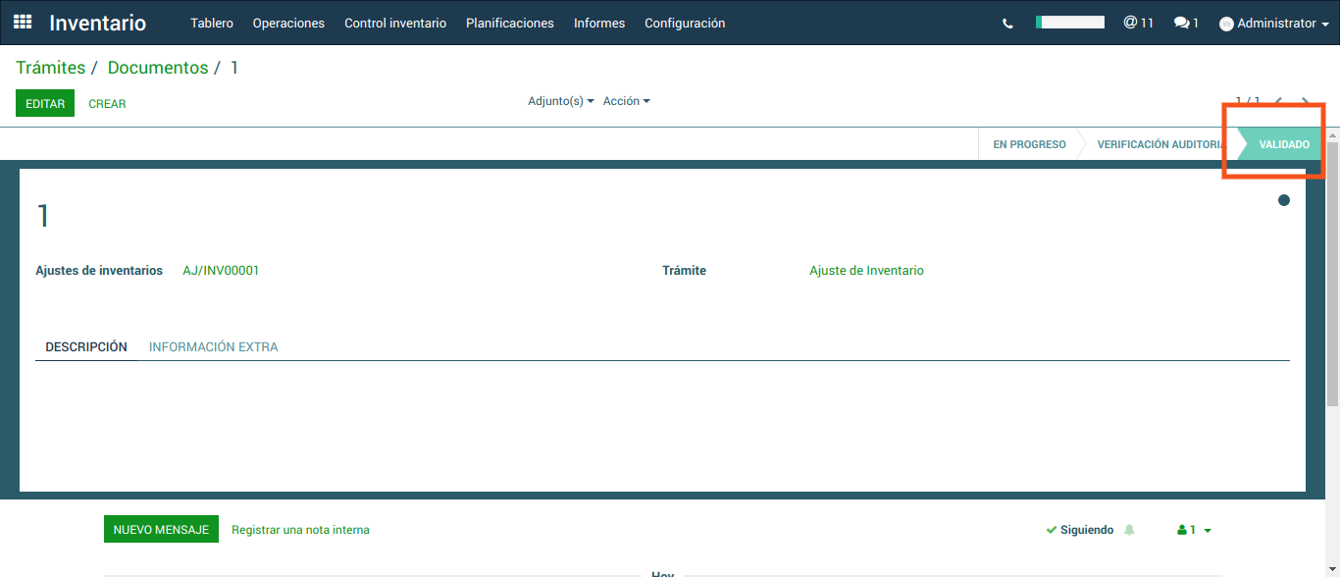Click the notification bell next to Siguiendo
Screen dimensions: 1340x577
pyautogui.click(x=1129, y=530)
